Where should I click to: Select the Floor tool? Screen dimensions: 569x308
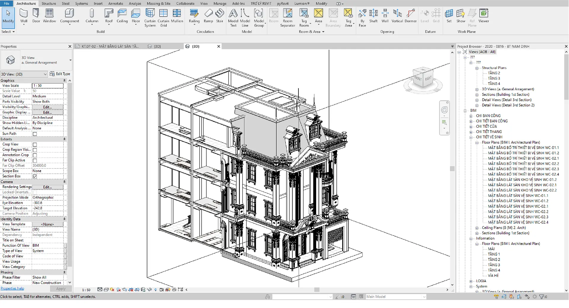[x=136, y=16]
